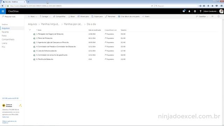Sort by the Nome column header

pyautogui.click(x=40, y=30)
